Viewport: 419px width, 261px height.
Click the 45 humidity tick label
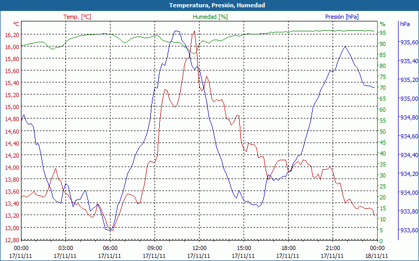point(383,143)
